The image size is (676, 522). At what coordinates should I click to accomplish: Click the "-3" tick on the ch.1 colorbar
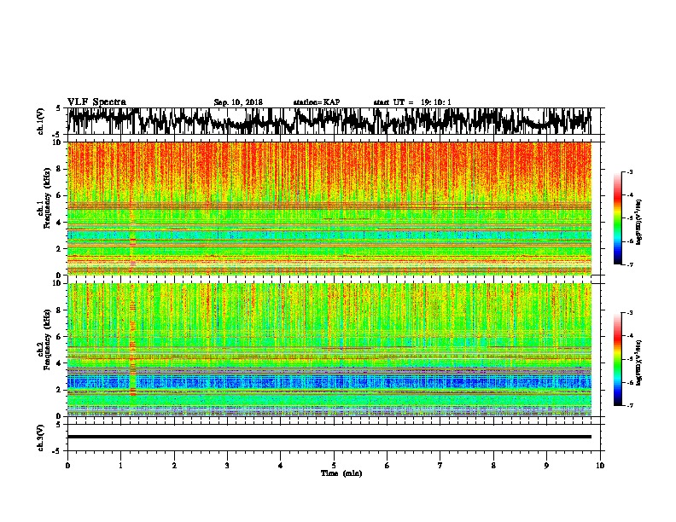pos(629,171)
